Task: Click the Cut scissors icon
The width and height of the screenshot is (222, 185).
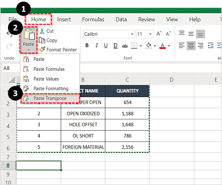Action: pyautogui.click(x=42, y=31)
